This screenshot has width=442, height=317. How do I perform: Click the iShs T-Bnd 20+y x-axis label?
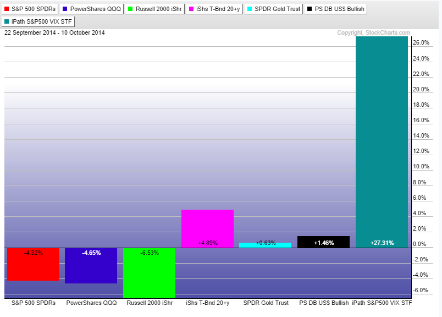(207, 303)
